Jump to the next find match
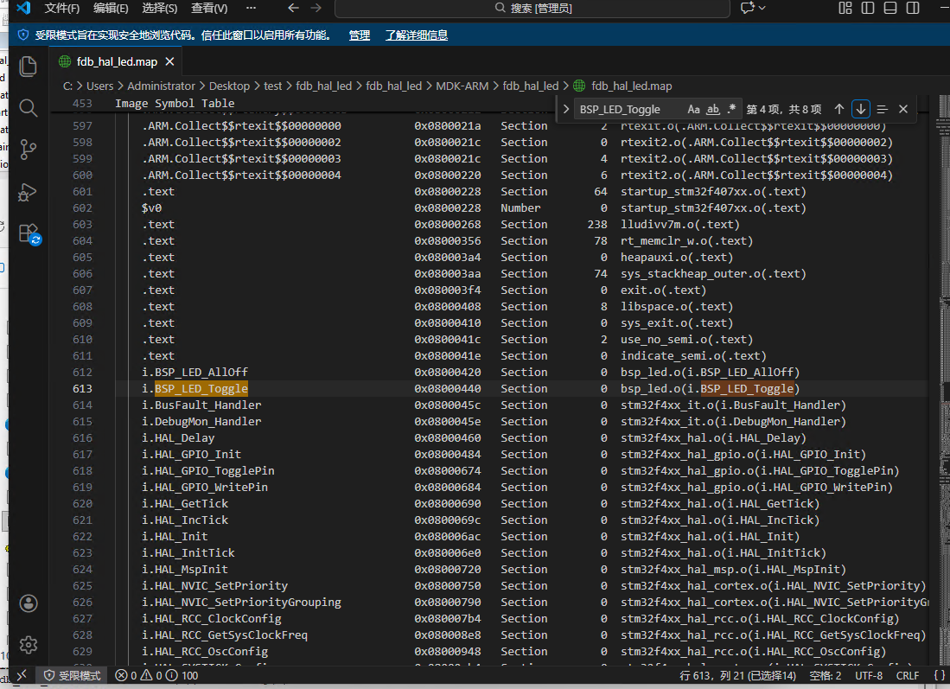 point(860,109)
